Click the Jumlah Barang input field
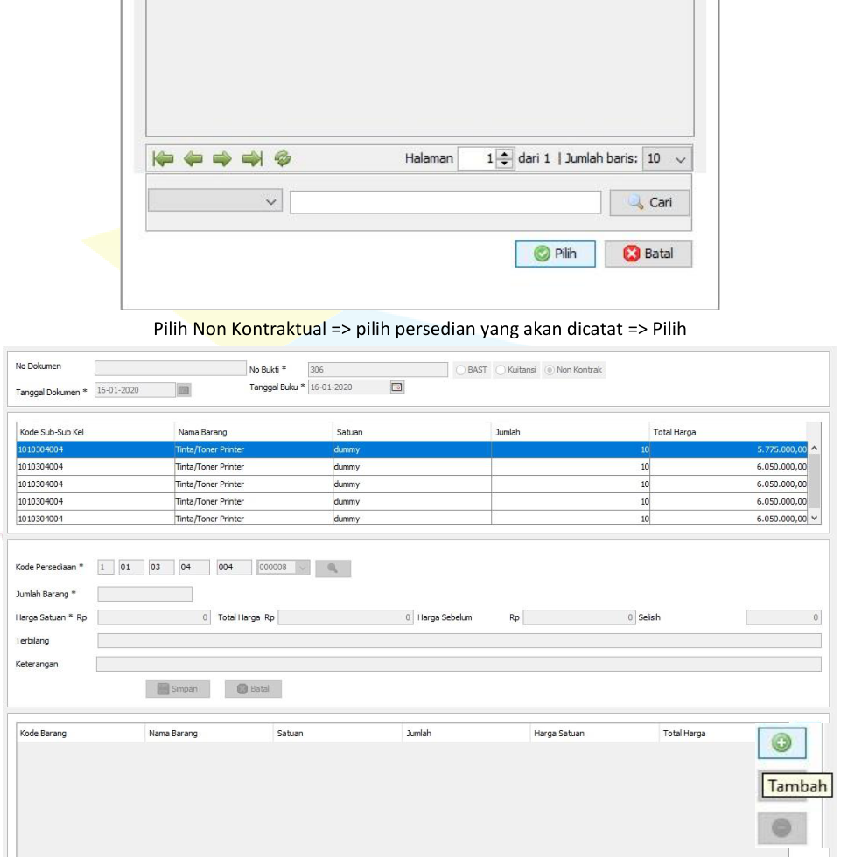Viewport: 841px width, 857px height. (x=144, y=594)
